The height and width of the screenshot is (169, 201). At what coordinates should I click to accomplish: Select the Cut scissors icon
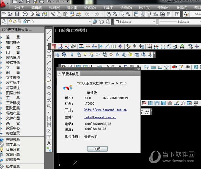[53, 14]
